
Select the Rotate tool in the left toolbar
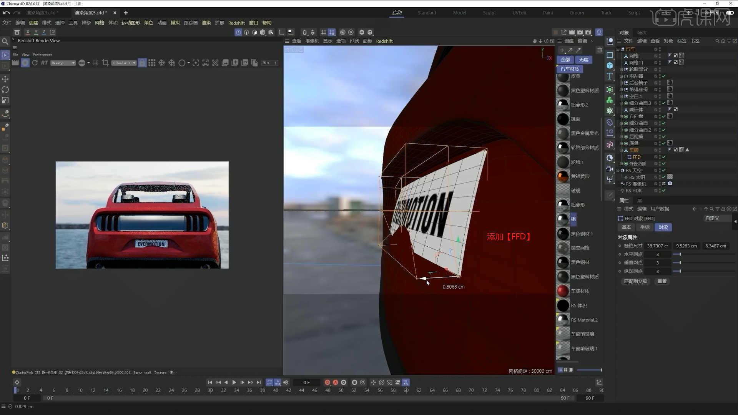5,90
